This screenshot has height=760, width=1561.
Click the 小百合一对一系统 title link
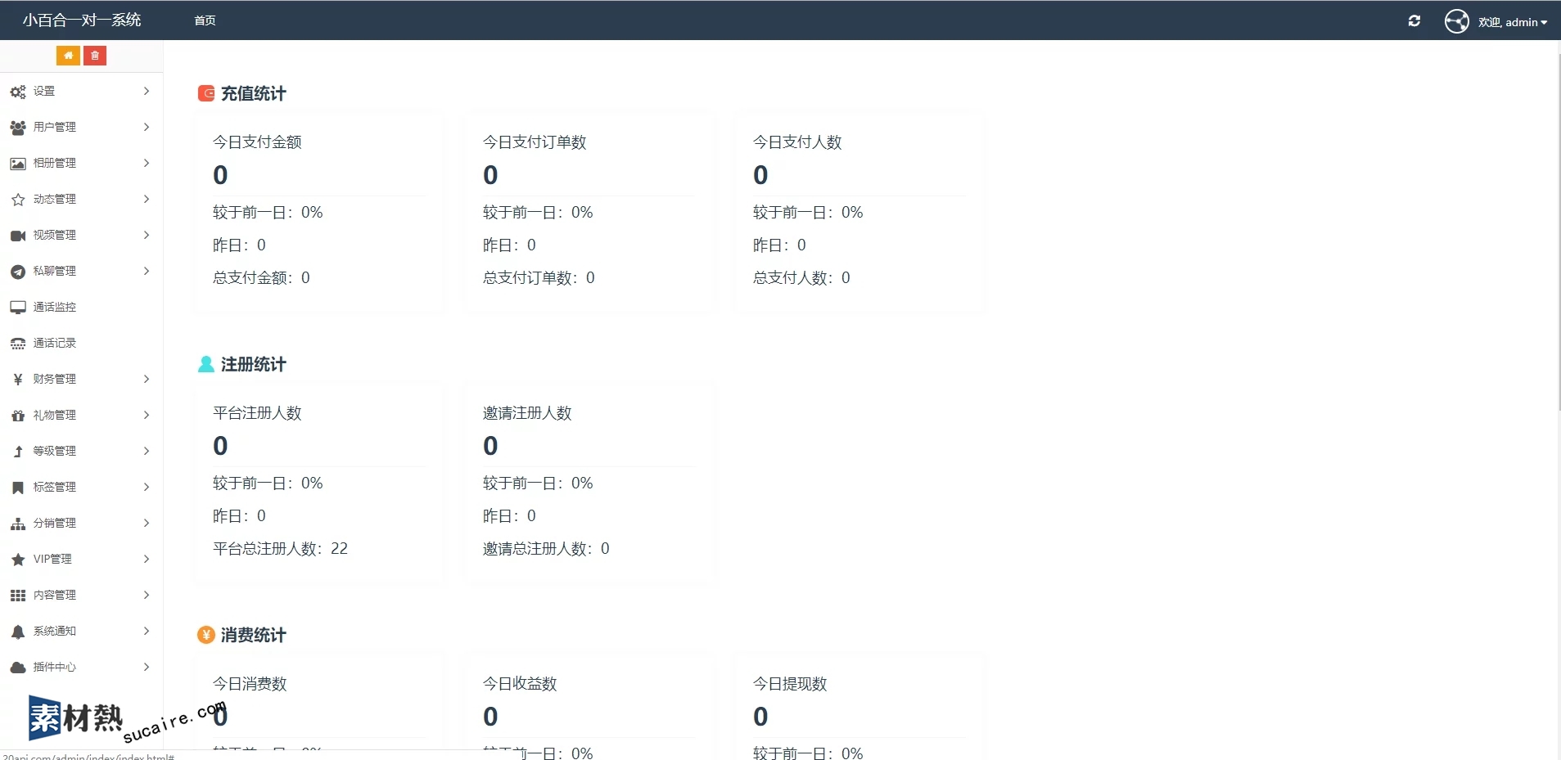coord(82,20)
